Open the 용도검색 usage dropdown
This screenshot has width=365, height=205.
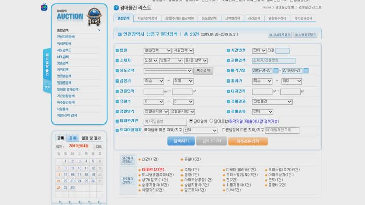pyautogui.click(x=168, y=71)
